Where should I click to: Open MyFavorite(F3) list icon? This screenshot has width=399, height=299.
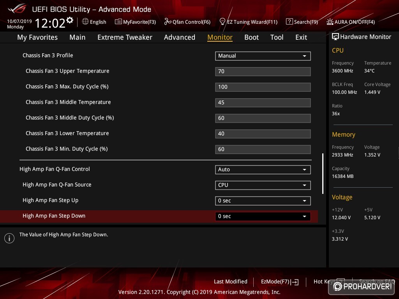pyautogui.click(x=118, y=22)
